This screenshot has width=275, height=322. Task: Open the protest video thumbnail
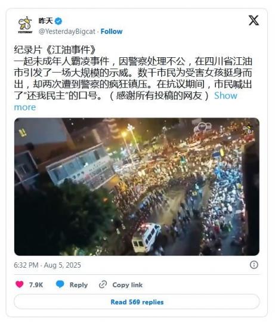coord(137,187)
